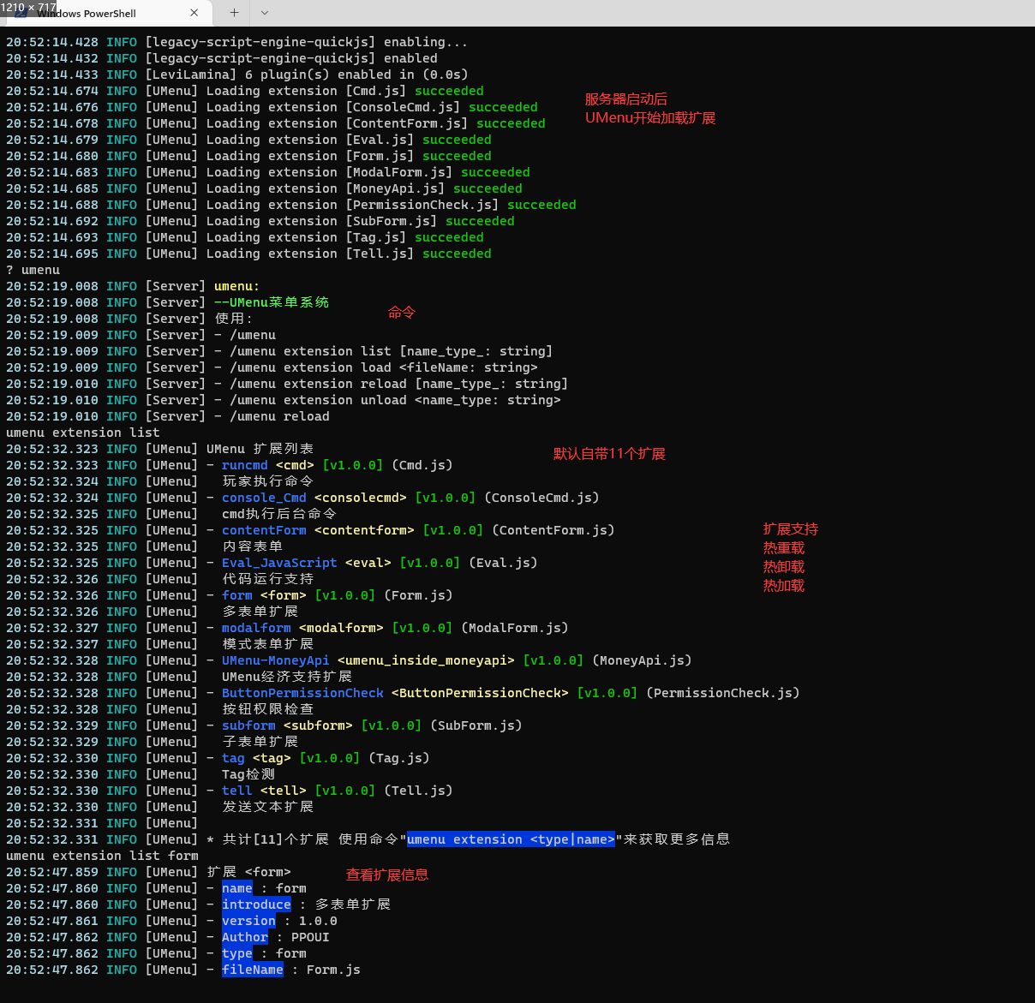Click the Loading extension [ConsoleCmd.js] line

pos(272,107)
